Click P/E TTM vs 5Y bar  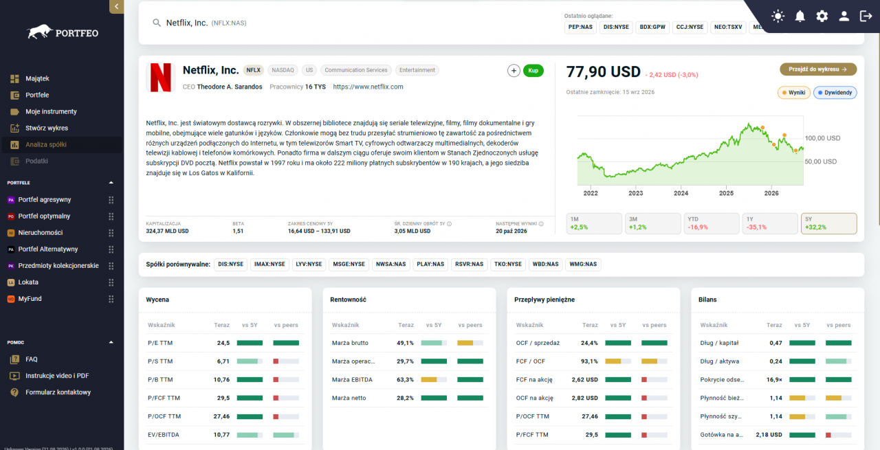pos(250,342)
